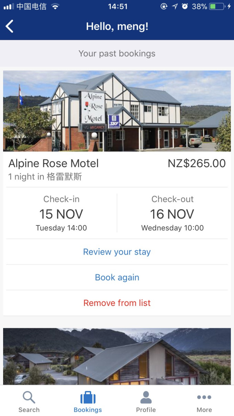Open the Profile tab
Screen dimensions: 234x416
coord(146,402)
